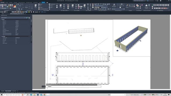
Task: Open Microsoft Edge from taskbar
Action: (31, 95)
